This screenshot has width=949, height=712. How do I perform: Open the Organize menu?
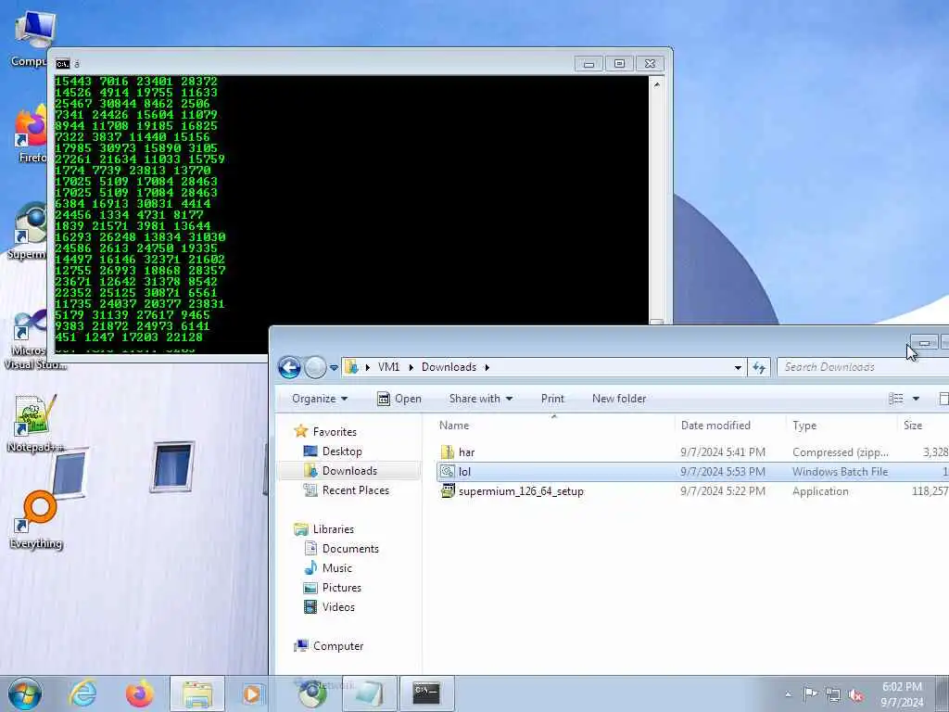point(320,399)
